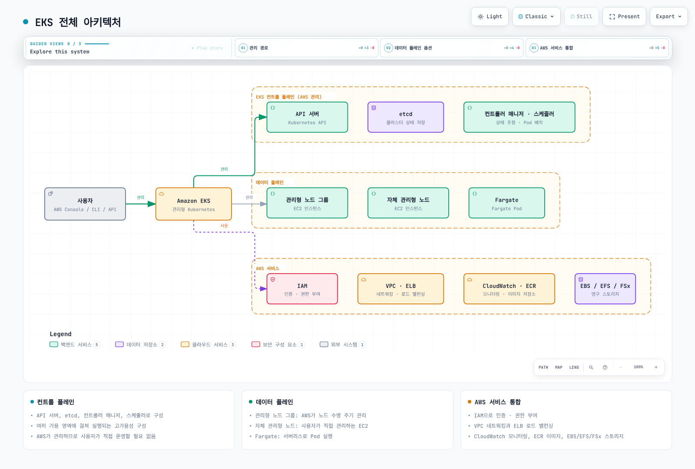Toggle the Still animation mode
Viewport: 695px width, 469px height.
tap(582, 17)
